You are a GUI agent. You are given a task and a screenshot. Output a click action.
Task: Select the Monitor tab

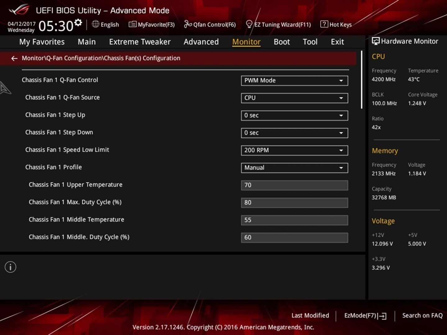pos(246,42)
